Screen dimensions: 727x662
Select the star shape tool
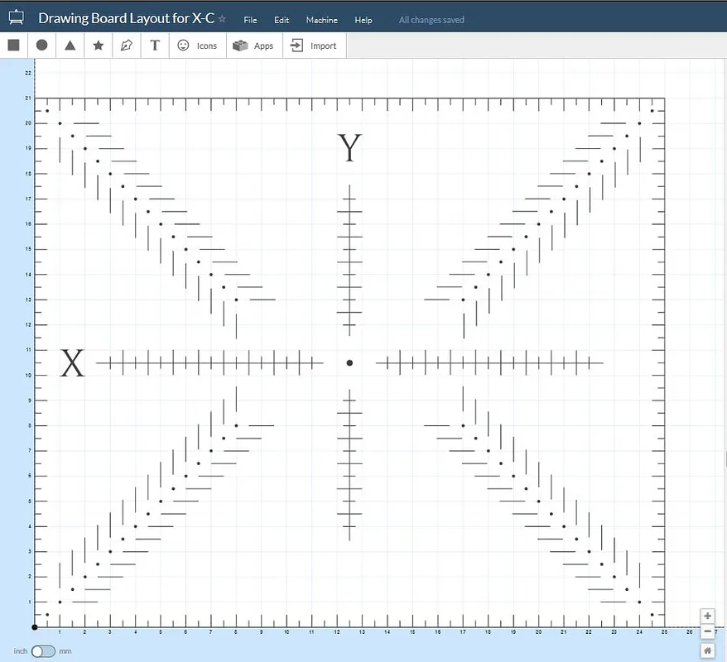[99, 46]
